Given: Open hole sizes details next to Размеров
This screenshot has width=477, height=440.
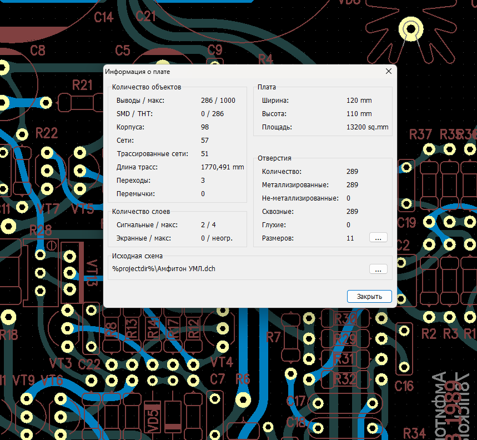Looking at the screenshot, I should pyautogui.click(x=378, y=238).
